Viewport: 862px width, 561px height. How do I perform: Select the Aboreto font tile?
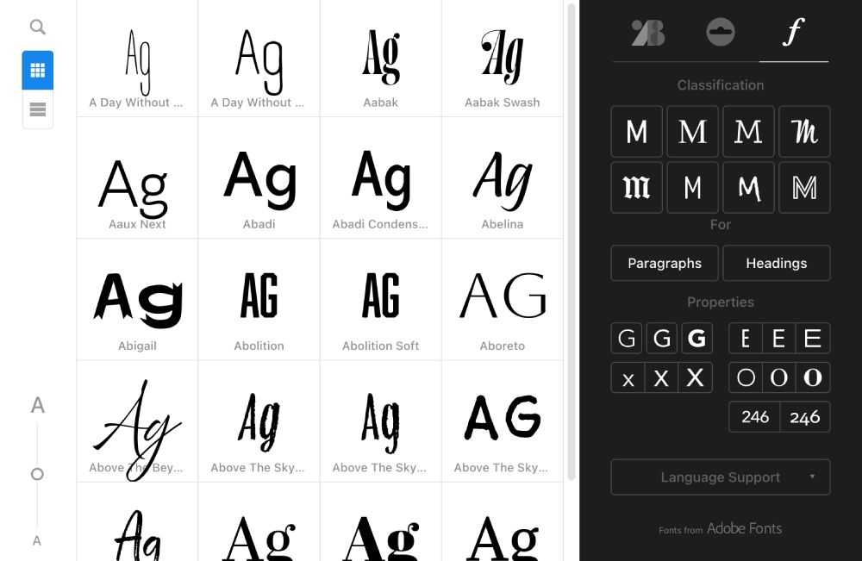[503, 300]
